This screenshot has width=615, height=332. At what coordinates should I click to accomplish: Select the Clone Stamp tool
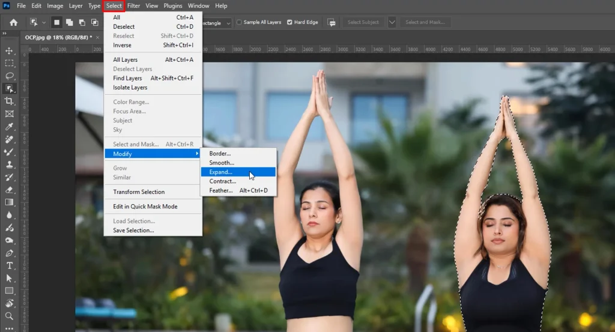click(x=9, y=164)
